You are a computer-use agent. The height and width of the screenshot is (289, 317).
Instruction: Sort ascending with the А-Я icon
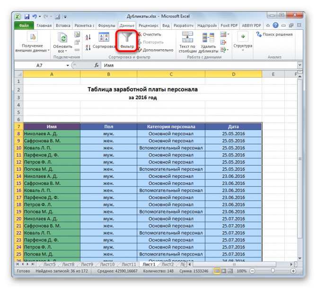click(88, 37)
